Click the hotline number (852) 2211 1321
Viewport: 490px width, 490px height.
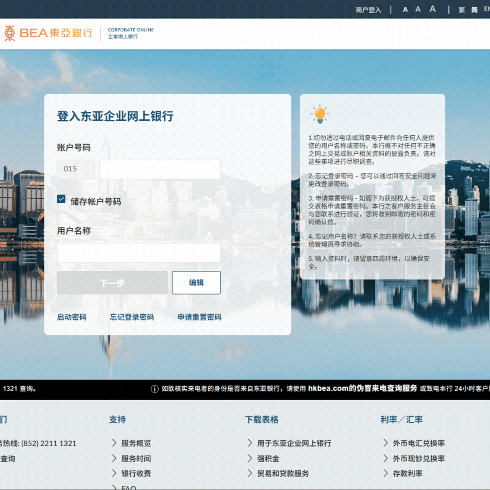tap(49, 443)
